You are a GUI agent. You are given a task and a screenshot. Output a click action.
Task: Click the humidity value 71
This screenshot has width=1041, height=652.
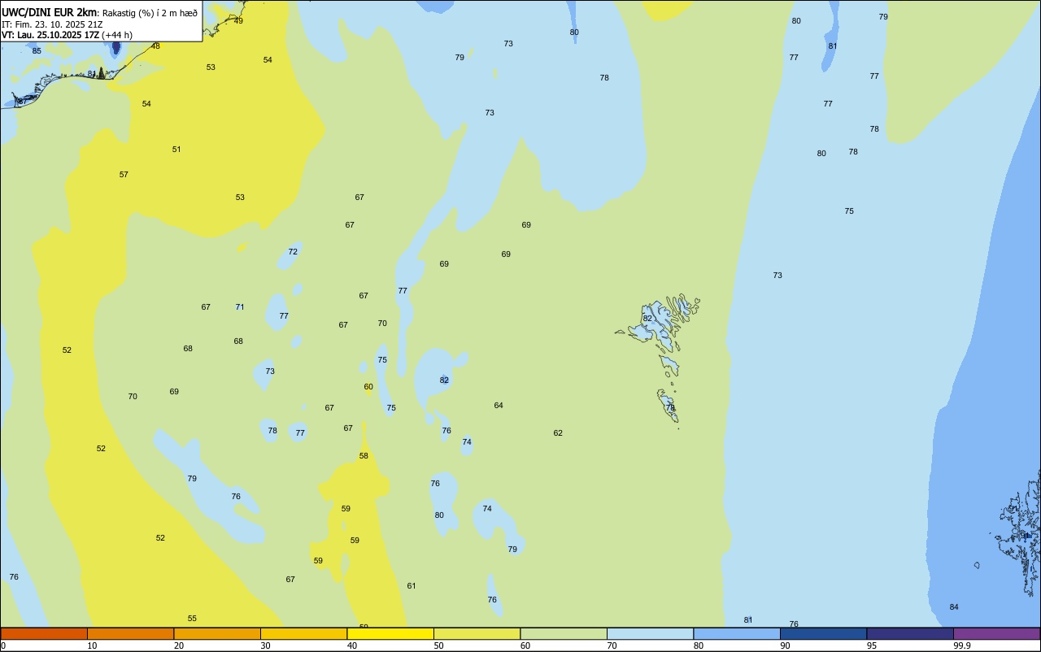(x=240, y=306)
